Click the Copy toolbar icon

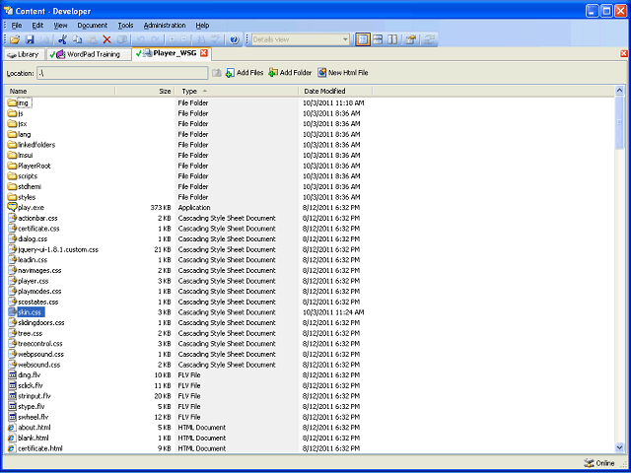click(x=77, y=39)
